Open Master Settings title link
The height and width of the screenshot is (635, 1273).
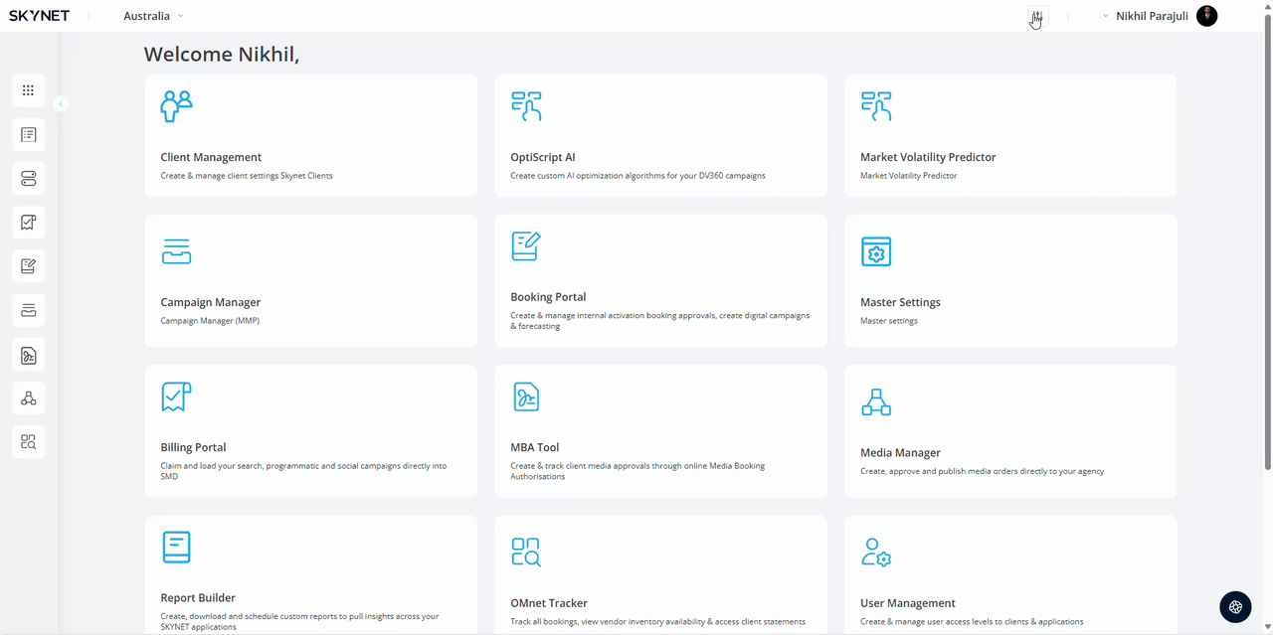(x=900, y=302)
